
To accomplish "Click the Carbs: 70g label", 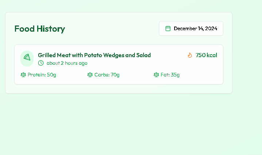I will (x=107, y=75).
